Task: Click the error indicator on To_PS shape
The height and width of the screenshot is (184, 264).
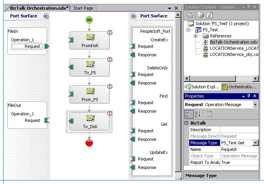Action: coord(110,59)
